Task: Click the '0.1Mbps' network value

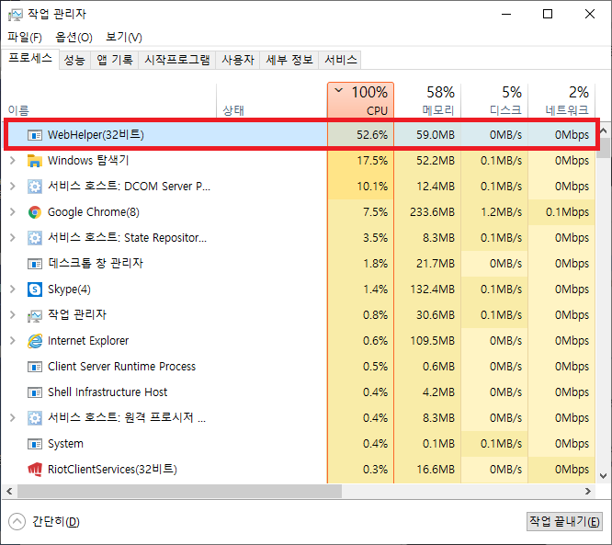Action: coord(567,212)
